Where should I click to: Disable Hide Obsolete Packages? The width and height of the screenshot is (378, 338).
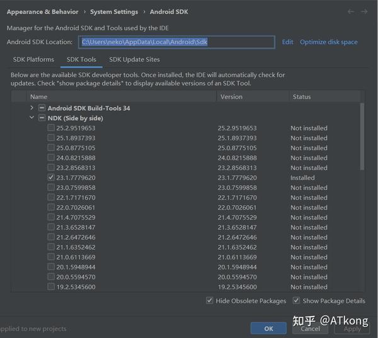209,301
